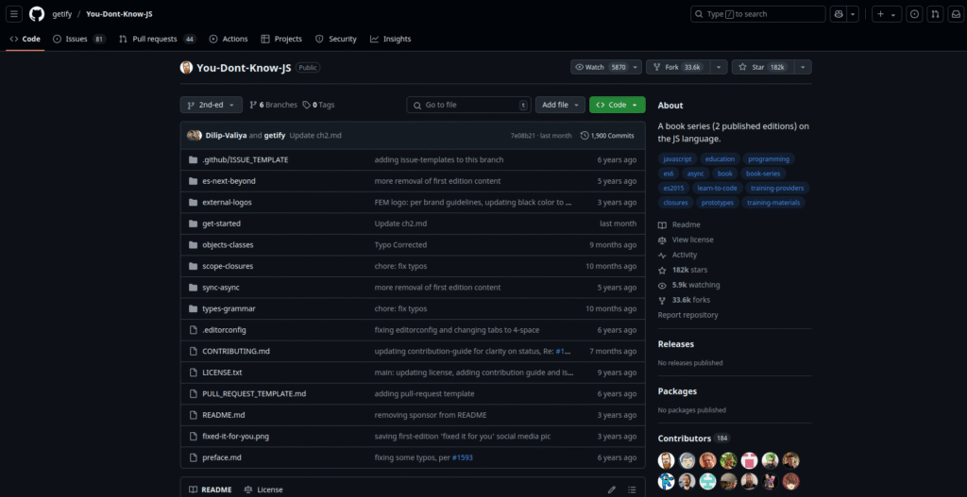The width and height of the screenshot is (967, 497).
Task: View the 0 Tags link
Action: pos(318,105)
